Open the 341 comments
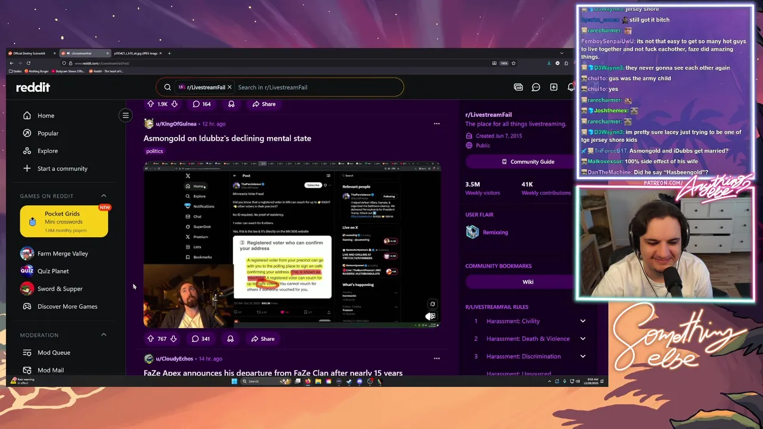This screenshot has width=763, height=429. click(x=200, y=338)
